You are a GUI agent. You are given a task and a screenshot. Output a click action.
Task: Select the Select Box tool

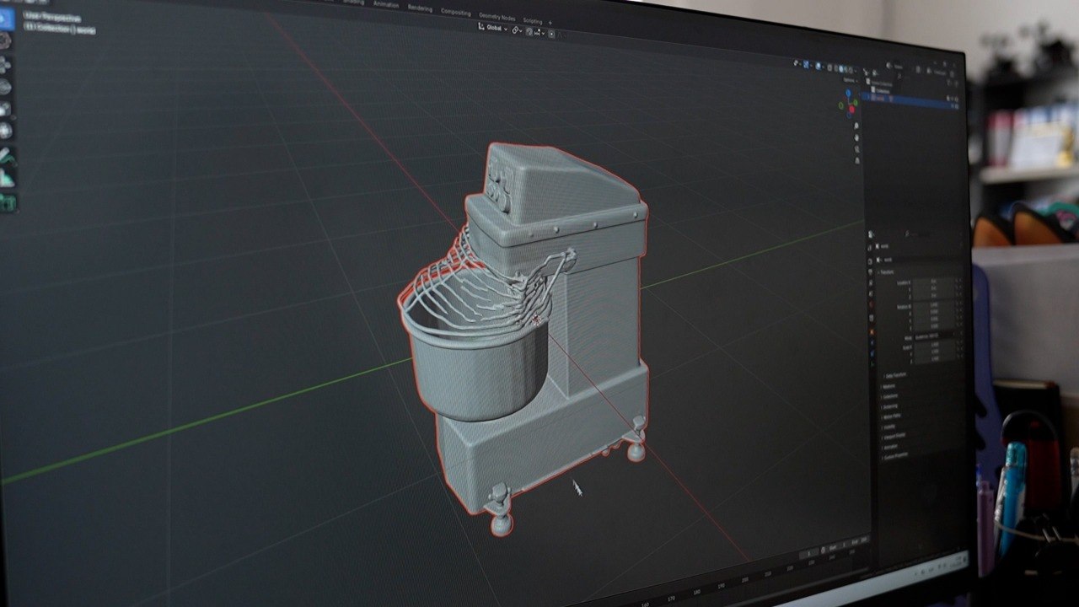4,18
